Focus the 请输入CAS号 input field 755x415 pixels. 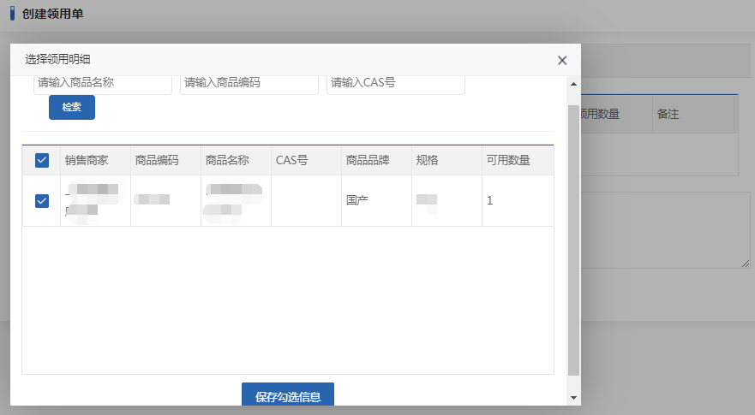(x=395, y=83)
